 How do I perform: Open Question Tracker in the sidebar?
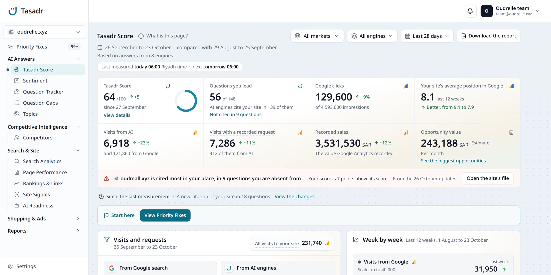(48, 92)
